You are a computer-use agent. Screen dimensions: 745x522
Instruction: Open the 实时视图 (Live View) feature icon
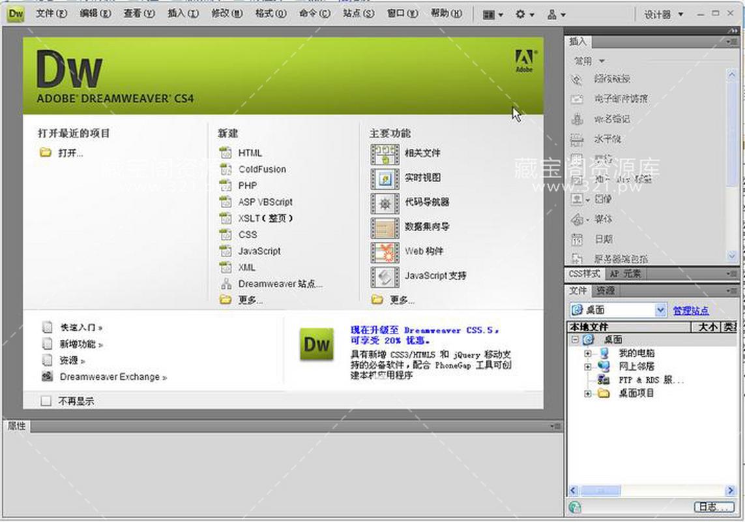[385, 178]
